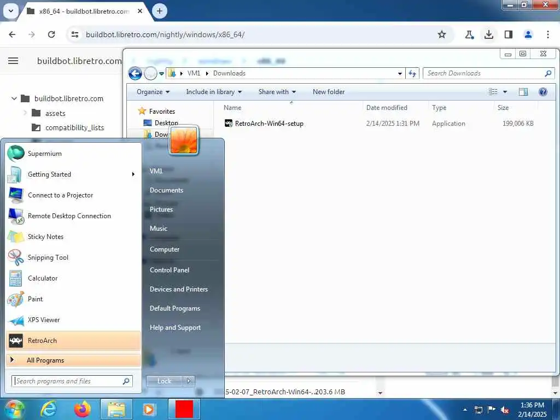Open the browser three-dot menu
Screen dimensions: 560x420
coord(548,34)
